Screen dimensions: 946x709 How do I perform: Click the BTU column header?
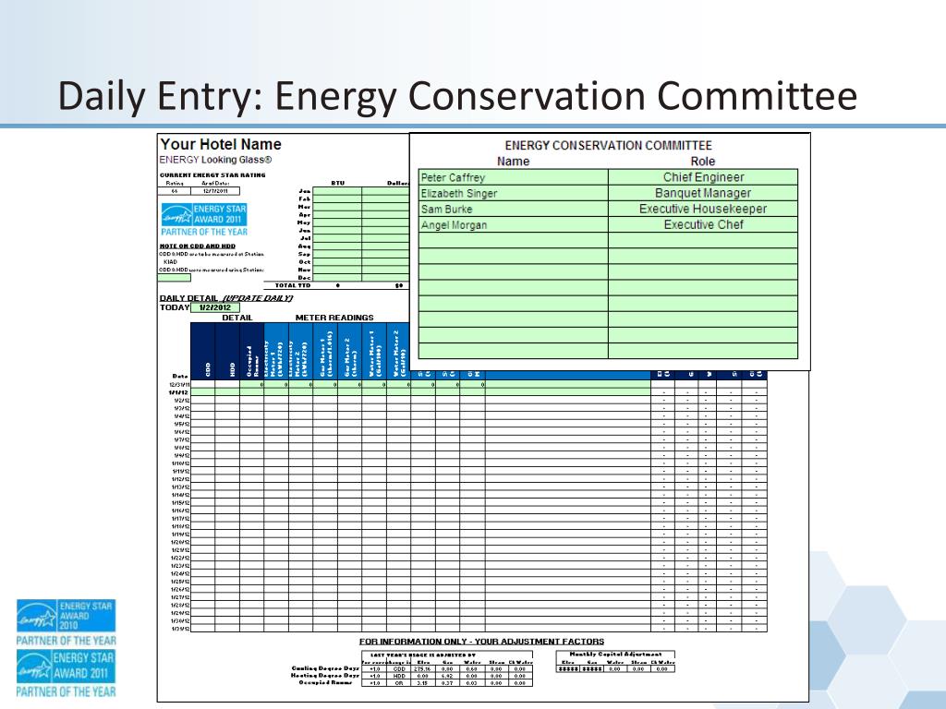337,184
